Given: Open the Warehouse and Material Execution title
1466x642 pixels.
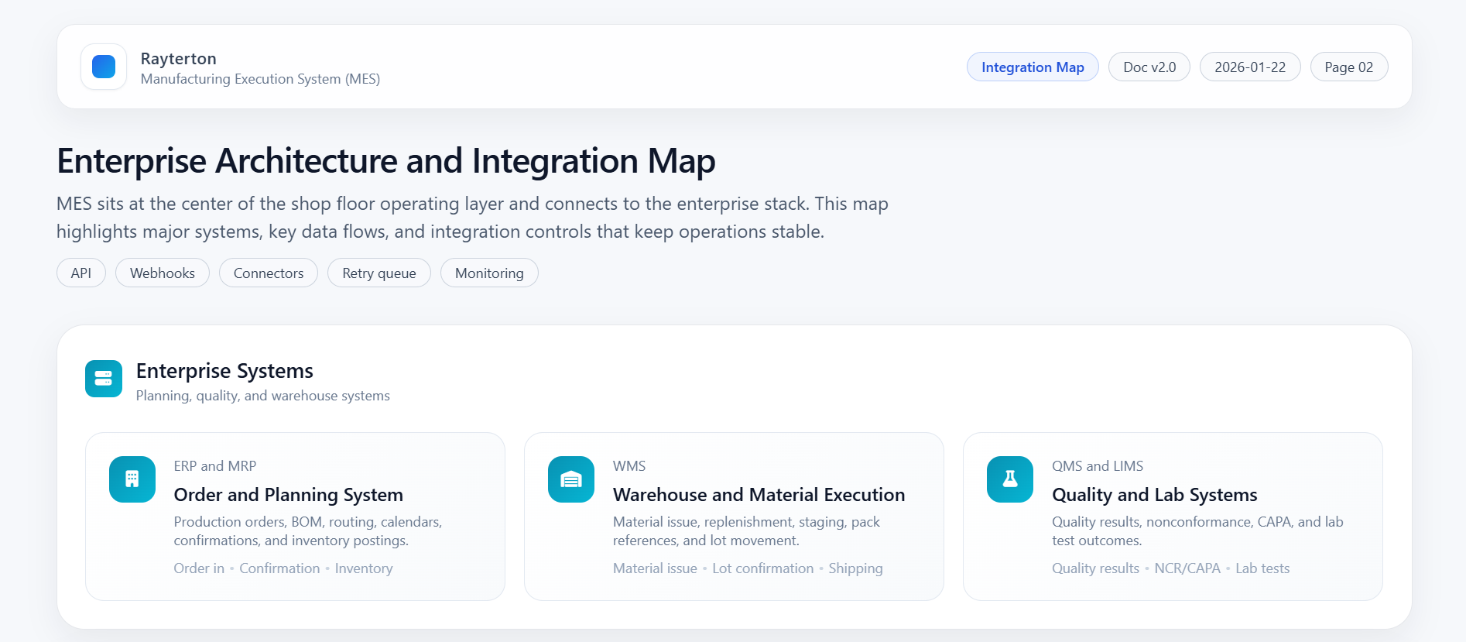Looking at the screenshot, I should [x=759, y=495].
